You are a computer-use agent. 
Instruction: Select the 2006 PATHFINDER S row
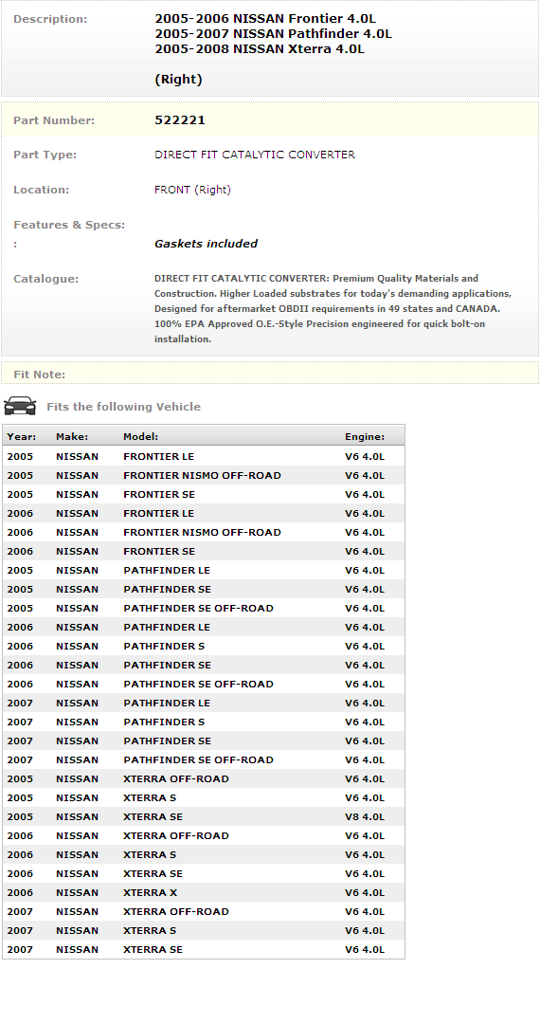(x=204, y=646)
